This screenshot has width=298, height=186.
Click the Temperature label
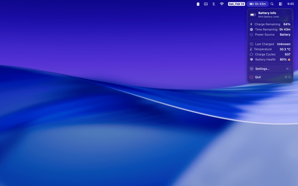coord(263,49)
